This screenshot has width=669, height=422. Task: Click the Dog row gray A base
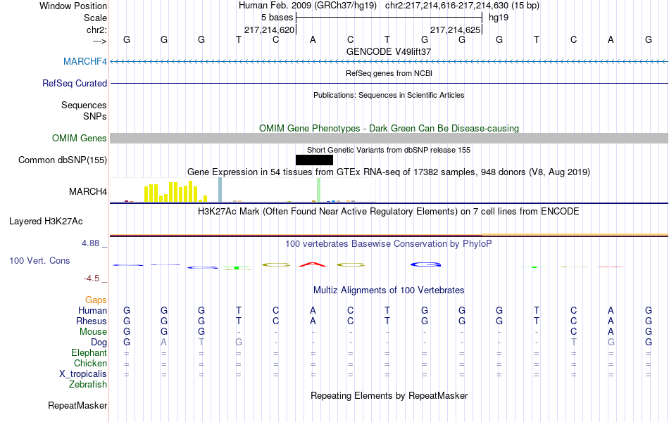pyautogui.click(x=164, y=343)
